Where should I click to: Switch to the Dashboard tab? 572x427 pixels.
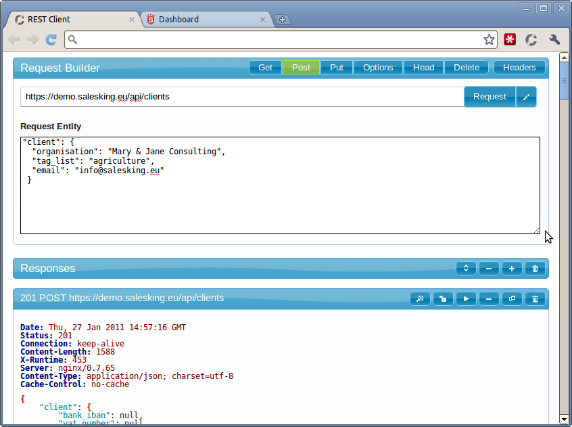click(205, 20)
